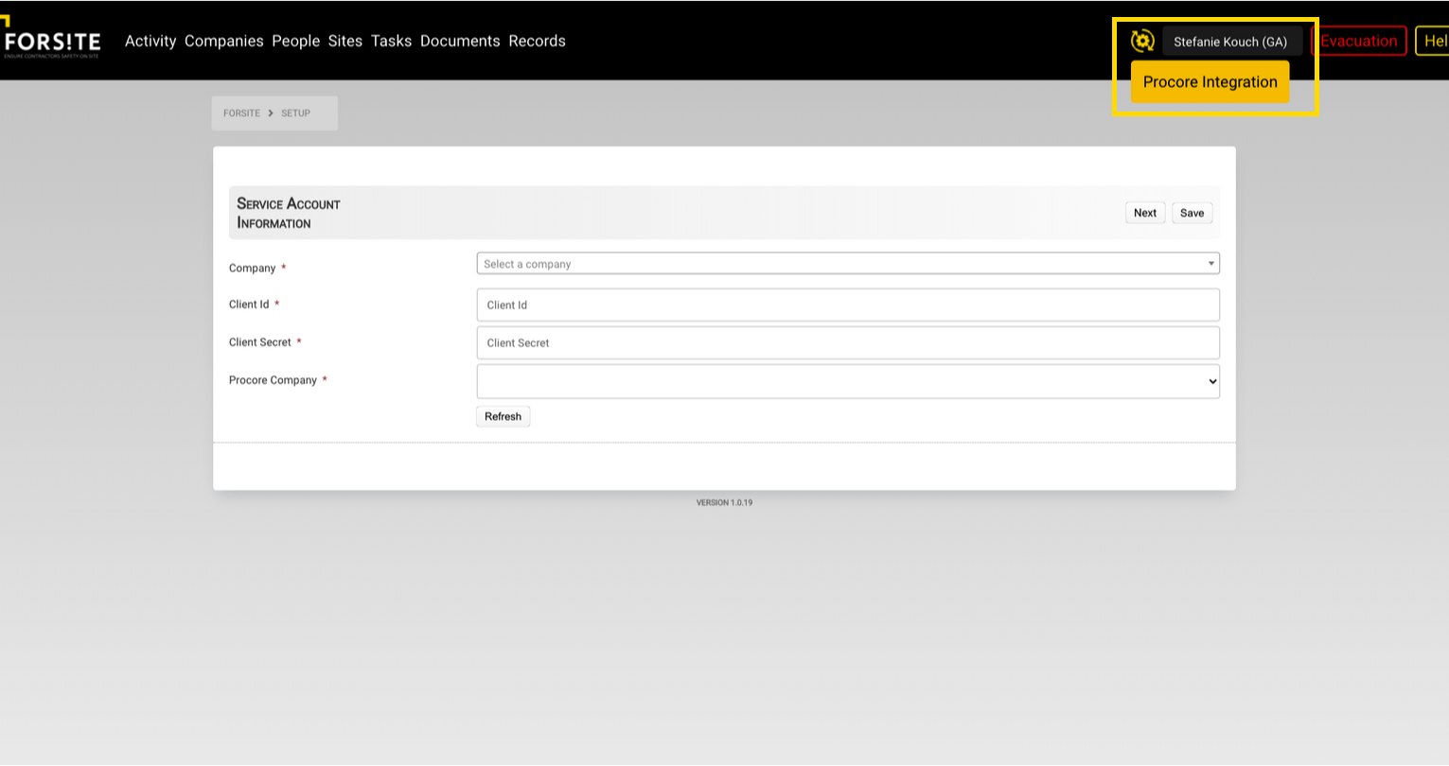Screen dimensions: 1449x766
Task: Click the Forsite logo
Action: (51, 40)
